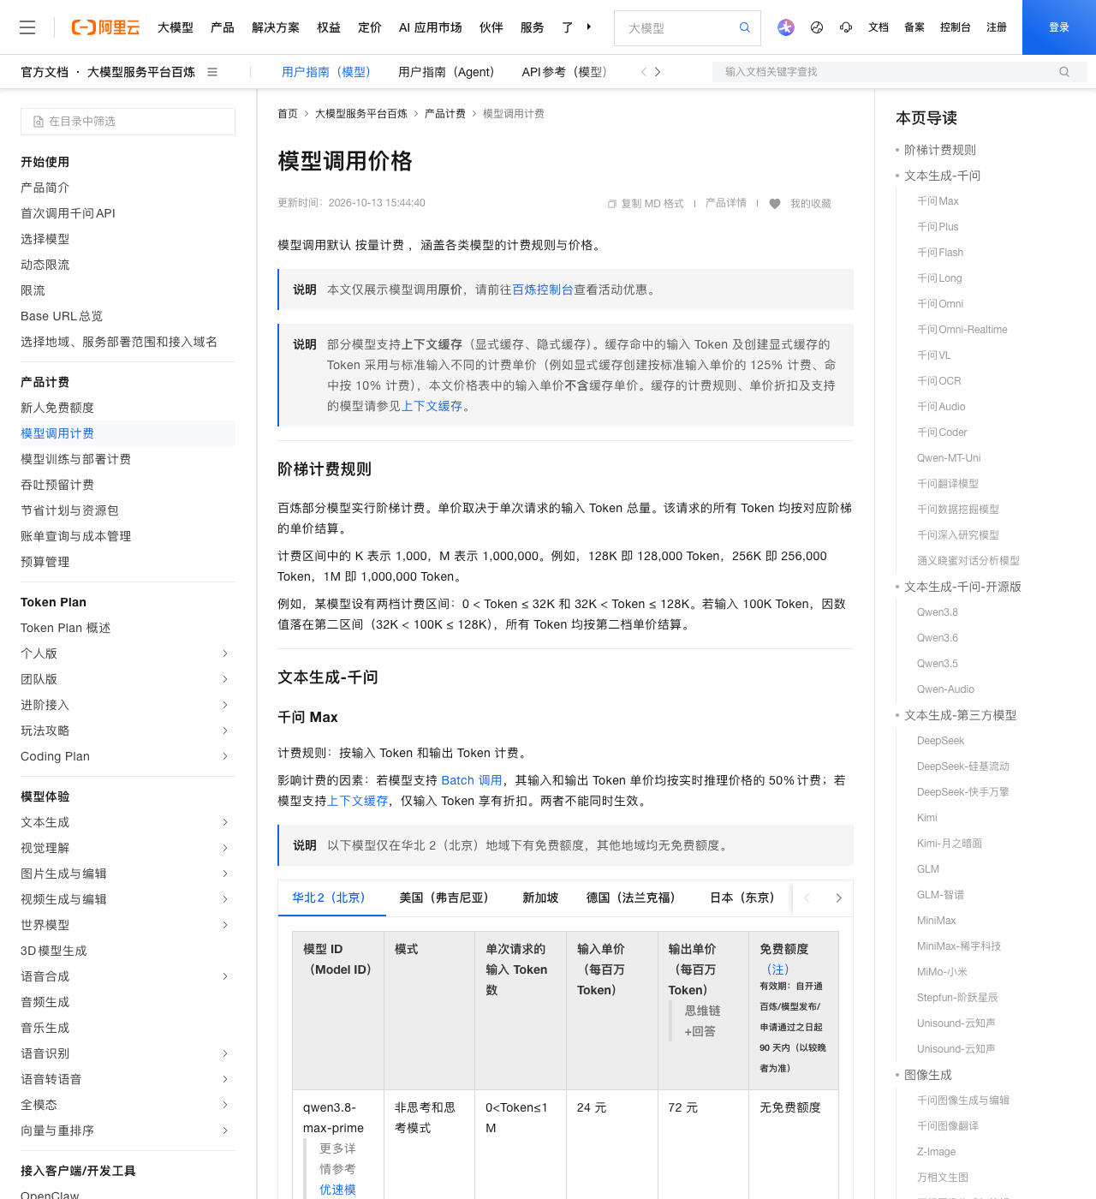Click the Alibaba Cloud logo
Image resolution: width=1096 pixels, height=1199 pixels.
(105, 27)
